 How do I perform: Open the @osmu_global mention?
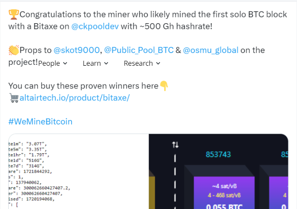[x=211, y=50]
